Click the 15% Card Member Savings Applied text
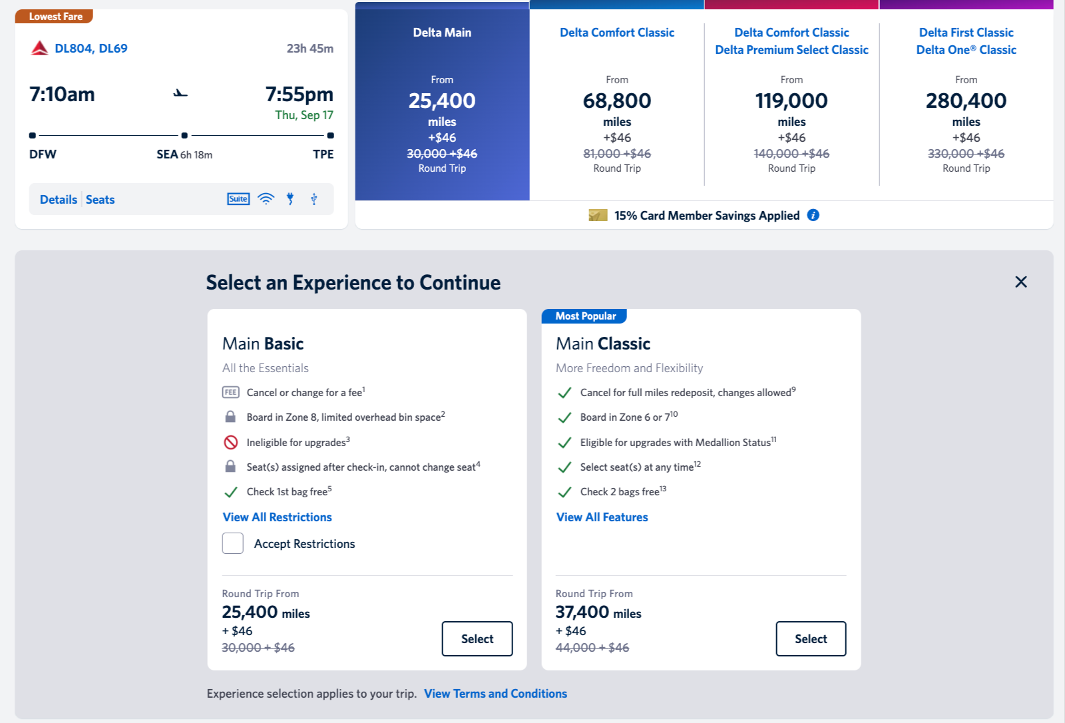 (x=707, y=216)
